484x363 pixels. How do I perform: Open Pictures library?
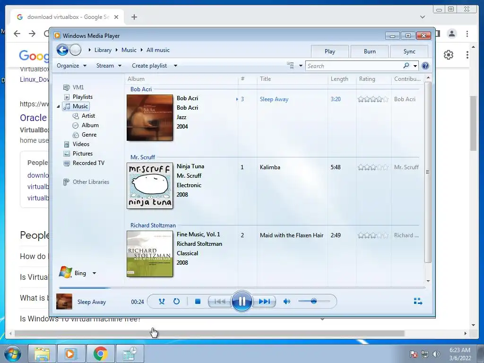(78, 154)
